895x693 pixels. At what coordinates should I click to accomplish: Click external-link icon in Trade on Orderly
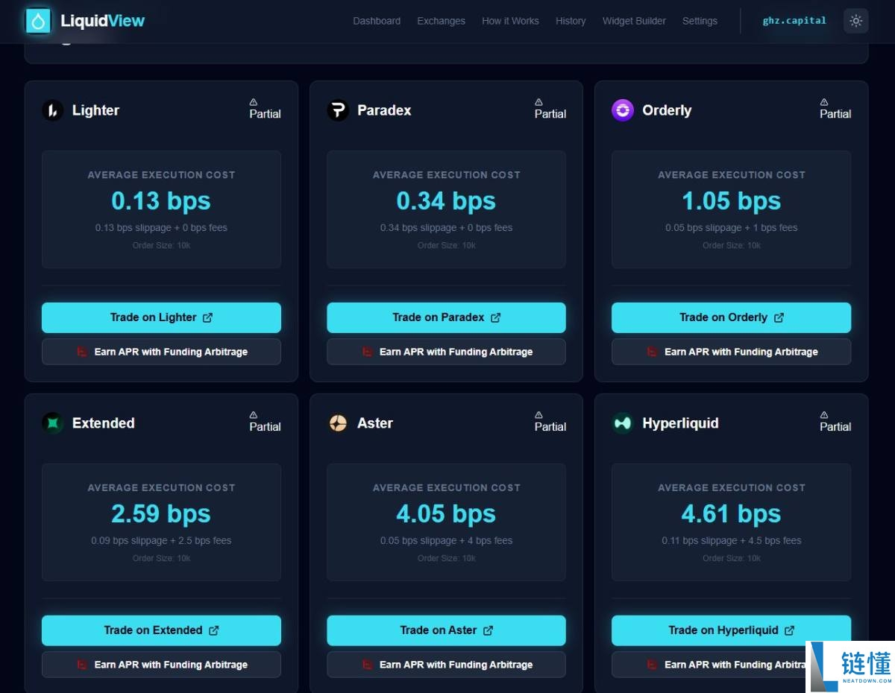coord(779,317)
